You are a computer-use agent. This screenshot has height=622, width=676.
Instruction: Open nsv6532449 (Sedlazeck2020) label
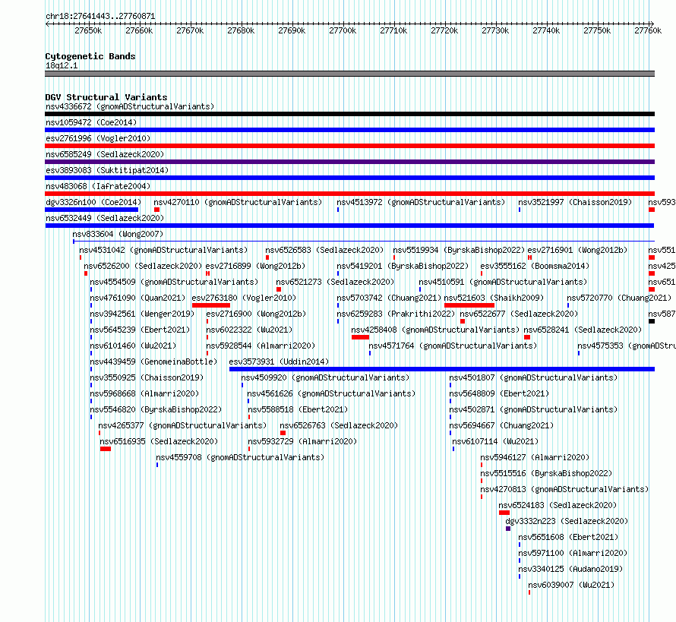pos(105,218)
